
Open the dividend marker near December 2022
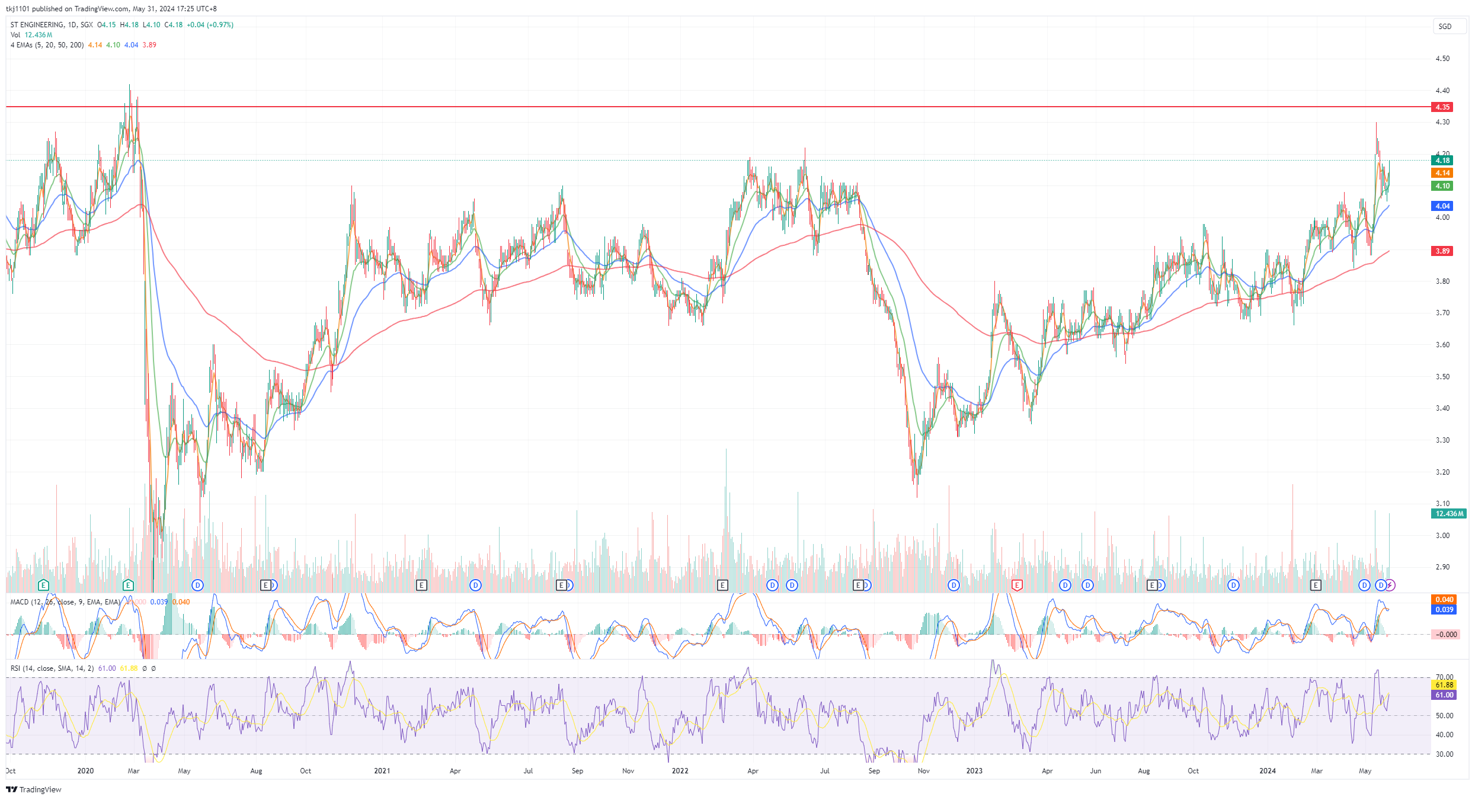(954, 585)
